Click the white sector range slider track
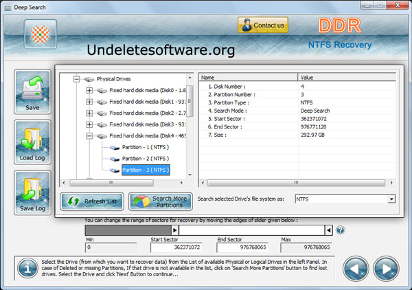The width and height of the screenshot is (412, 290). (252, 230)
